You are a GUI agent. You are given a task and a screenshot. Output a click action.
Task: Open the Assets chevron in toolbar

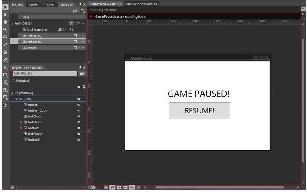(5, 105)
